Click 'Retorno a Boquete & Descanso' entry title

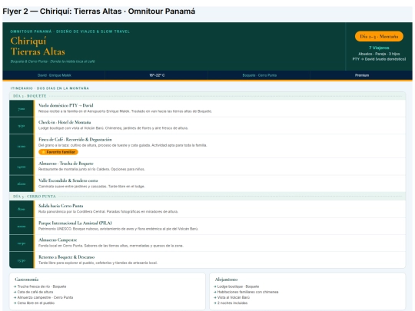[67, 257]
